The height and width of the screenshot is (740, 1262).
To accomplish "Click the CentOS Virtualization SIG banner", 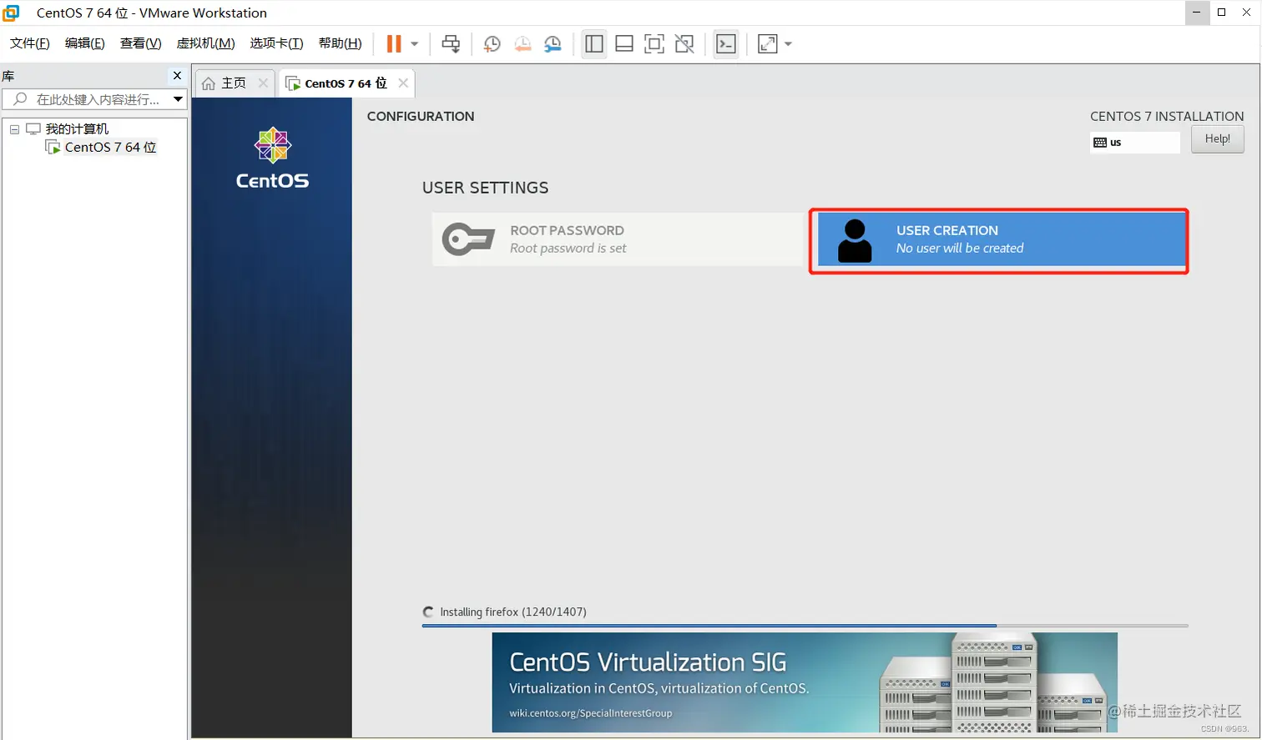I will tap(805, 682).
